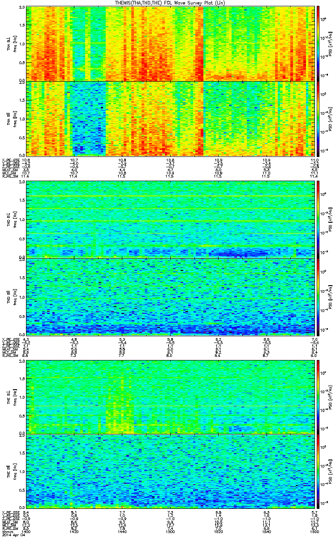Viewport: 336px width, 538px height.
Task: Select the THD B-parallel spectrogram panel
Action: (170, 296)
